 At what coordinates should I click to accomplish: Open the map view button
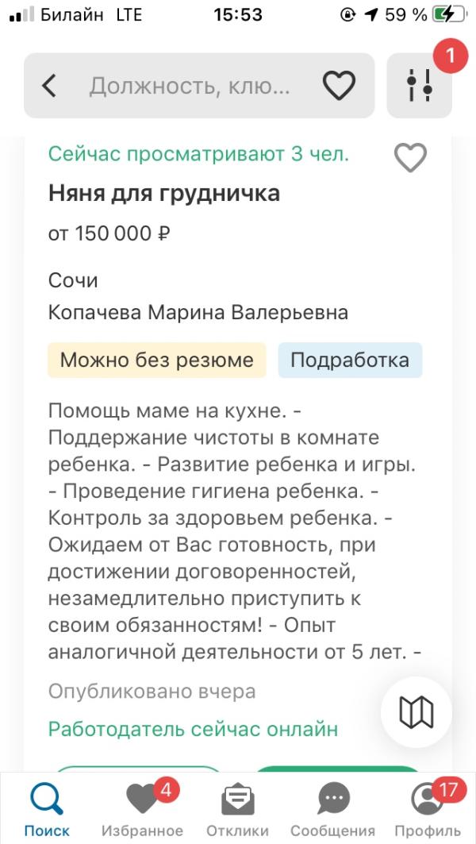(x=416, y=711)
